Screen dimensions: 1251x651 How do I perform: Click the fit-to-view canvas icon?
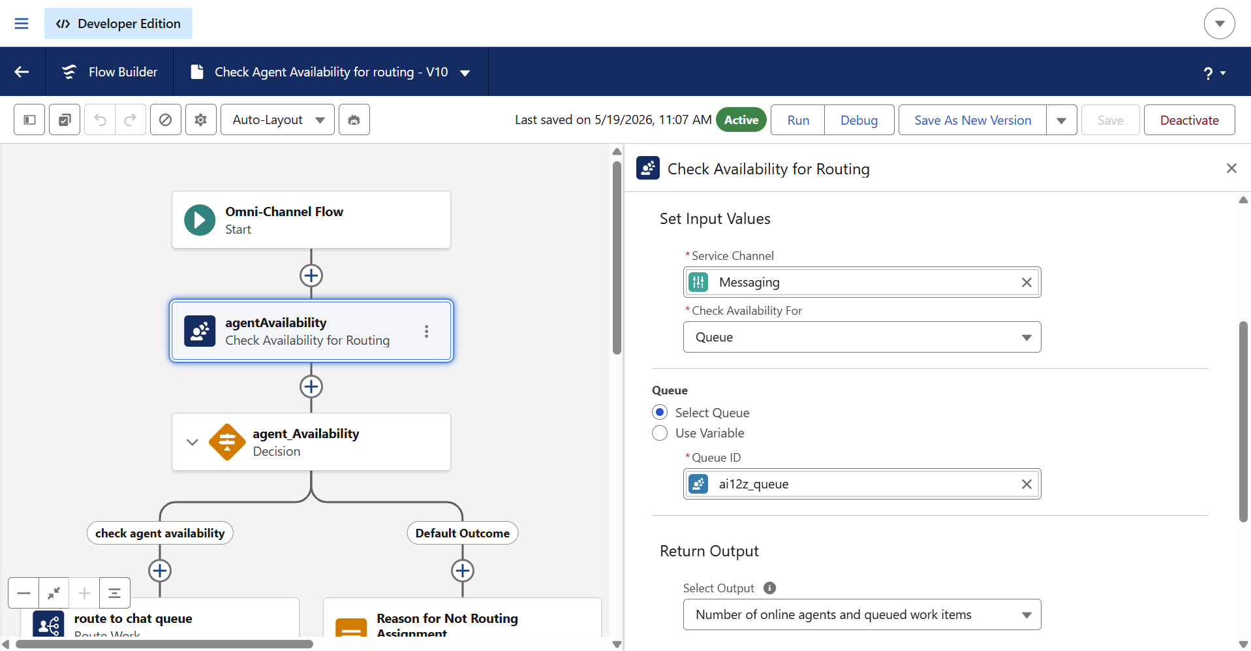click(54, 593)
